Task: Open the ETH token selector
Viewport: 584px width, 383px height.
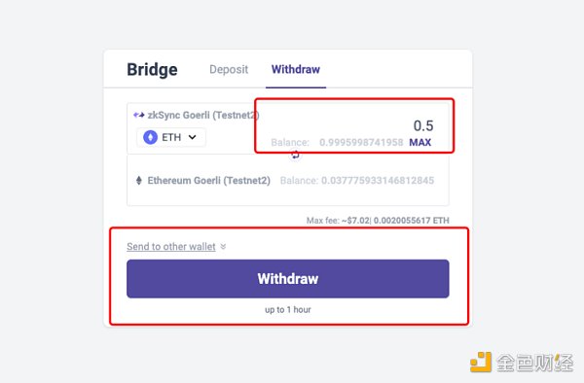Action: 171,137
